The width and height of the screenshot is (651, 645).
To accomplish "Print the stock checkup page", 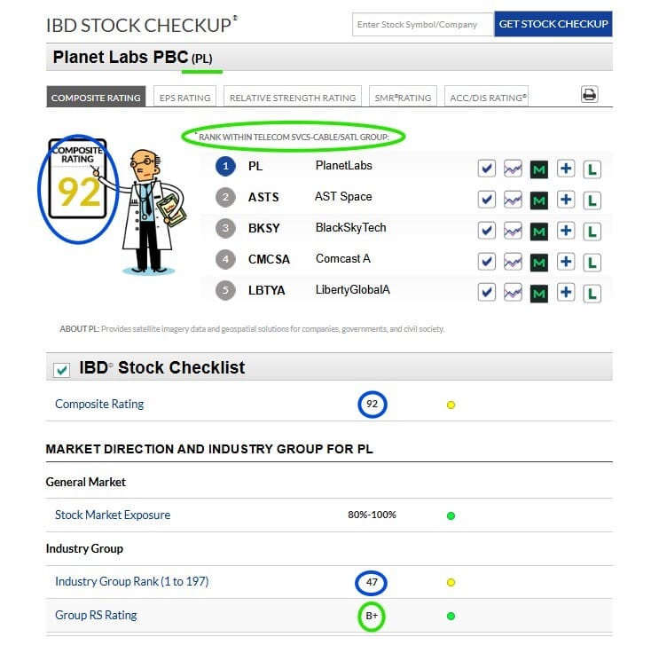I will tap(589, 95).
